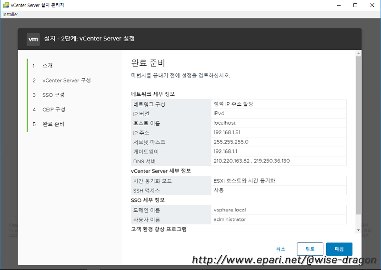Screen dimensions: 381x270
Task: Click the 정적 IP 주소 할당 value
Action: click(x=233, y=104)
